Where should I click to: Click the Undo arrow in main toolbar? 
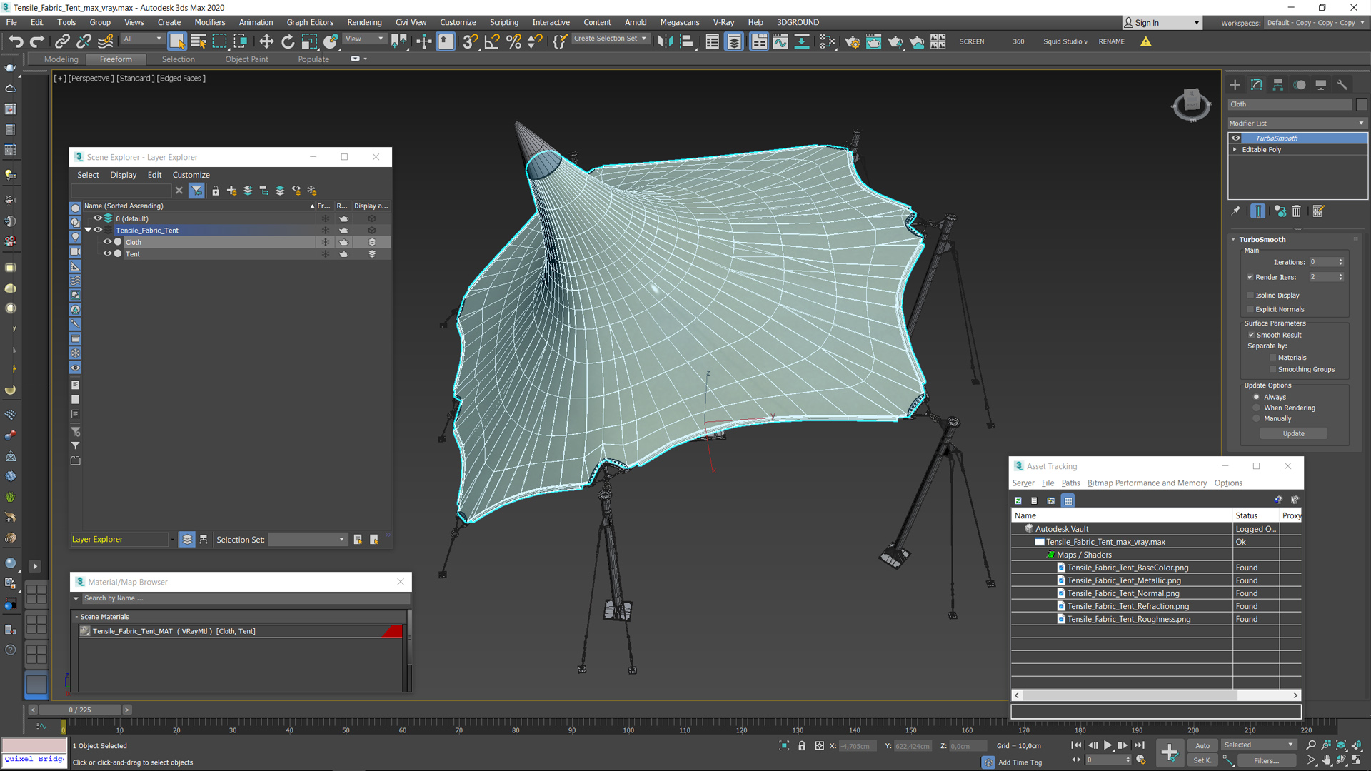click(x=16, y=41)
